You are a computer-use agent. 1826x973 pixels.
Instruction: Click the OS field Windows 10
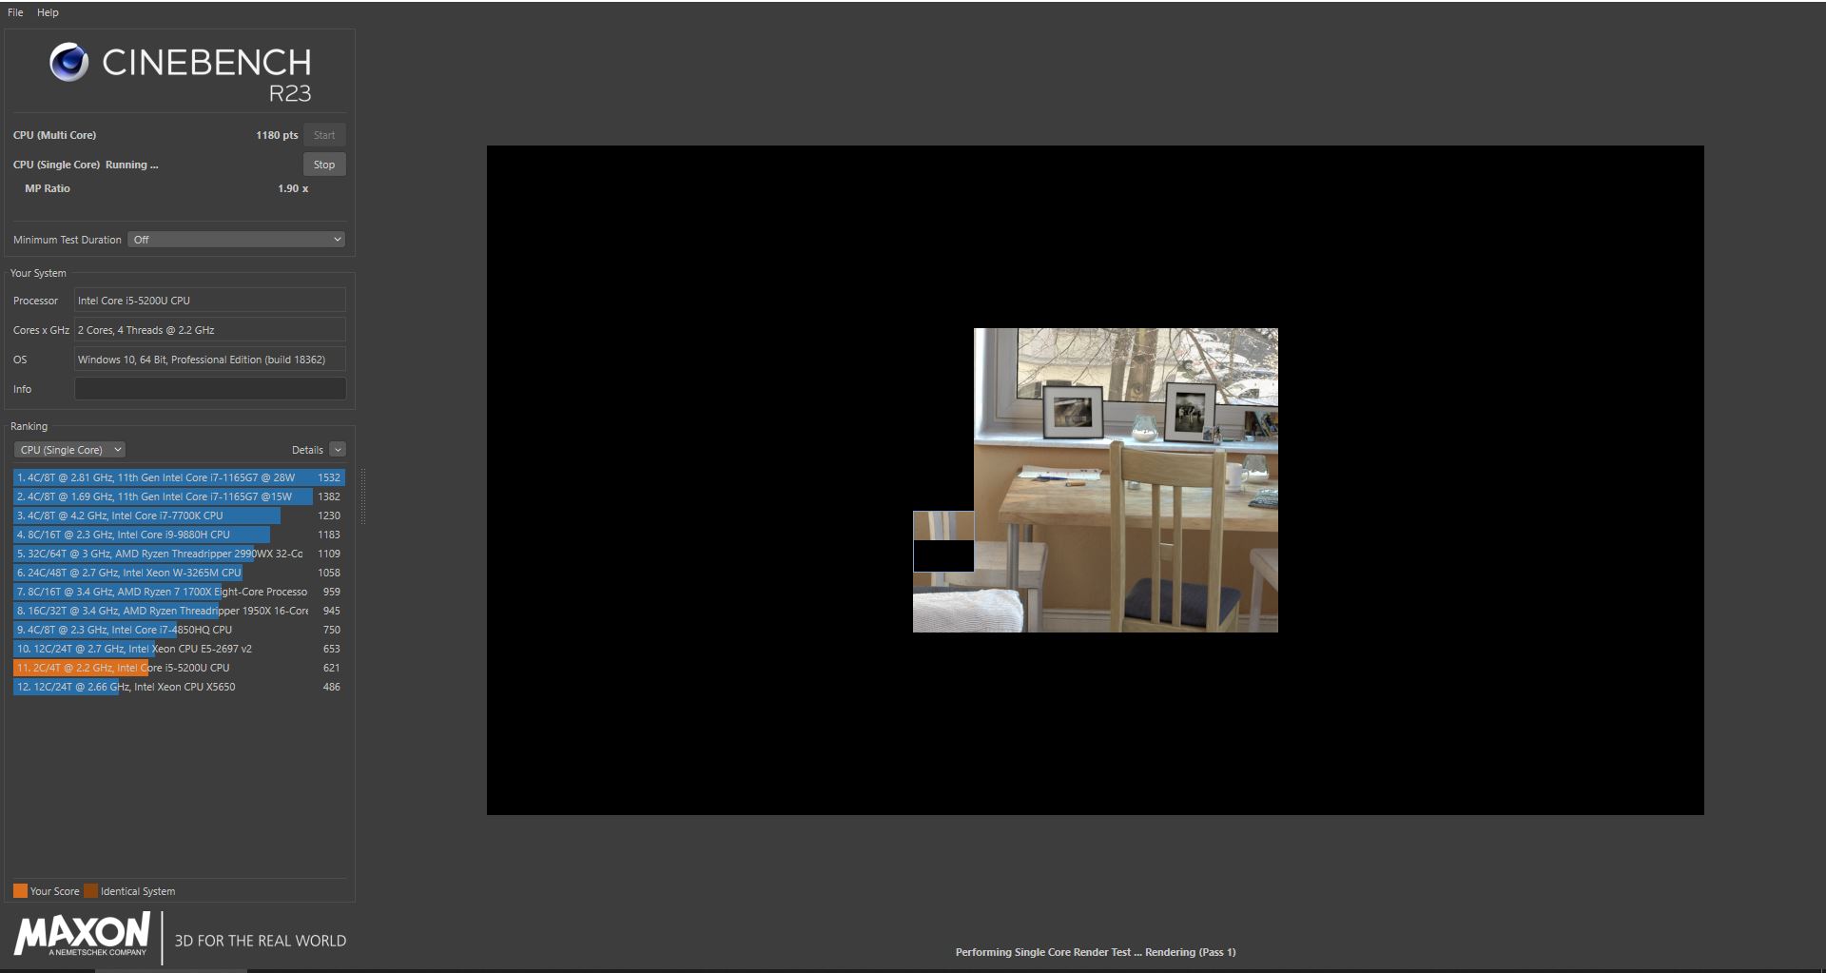(210, 360)
